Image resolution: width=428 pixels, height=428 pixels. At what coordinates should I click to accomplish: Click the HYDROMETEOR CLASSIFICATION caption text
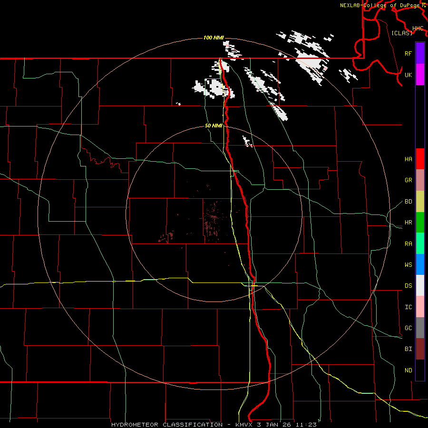[167, 425]
